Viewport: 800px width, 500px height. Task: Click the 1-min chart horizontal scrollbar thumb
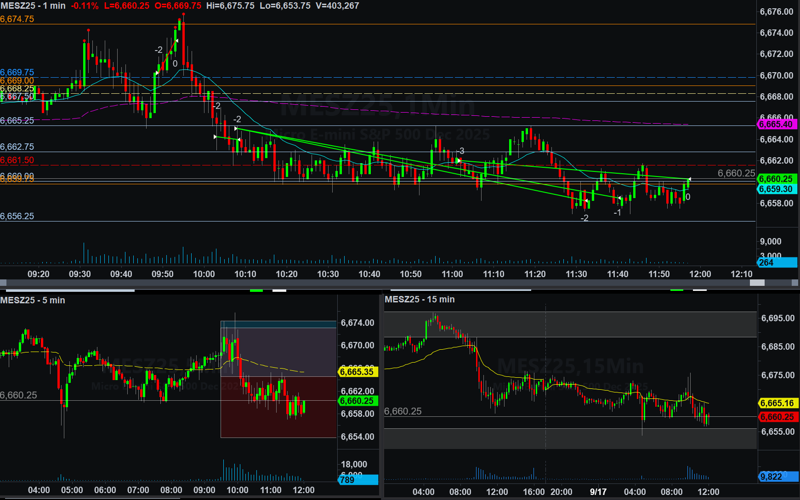[x=757, y=283]
